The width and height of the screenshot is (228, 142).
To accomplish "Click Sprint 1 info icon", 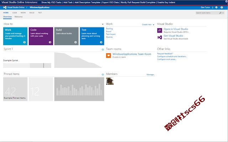I will pos(103,49).
